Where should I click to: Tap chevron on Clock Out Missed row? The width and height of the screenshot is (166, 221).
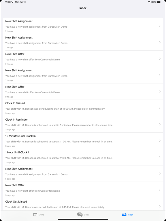(x=160, y=206)
